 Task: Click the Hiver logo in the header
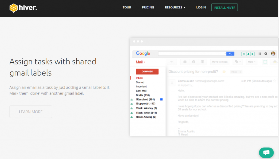pos(23,8)
